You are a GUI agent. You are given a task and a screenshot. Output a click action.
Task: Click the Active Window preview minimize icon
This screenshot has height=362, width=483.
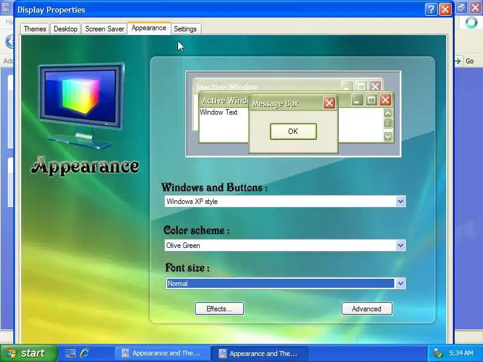[357, 100]
